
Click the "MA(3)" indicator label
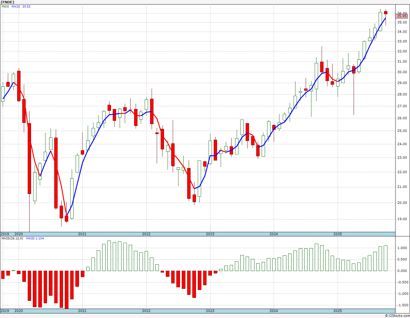click(x=16, y=6)
